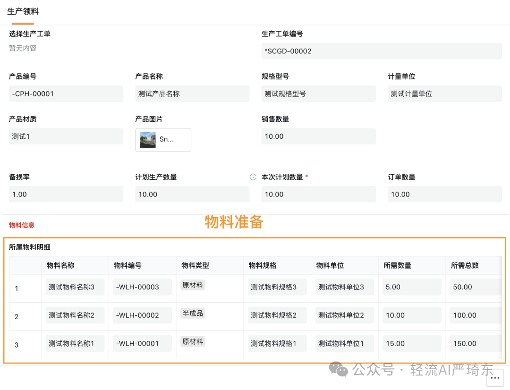Click the 计划生产数量 field

(192, 194)
